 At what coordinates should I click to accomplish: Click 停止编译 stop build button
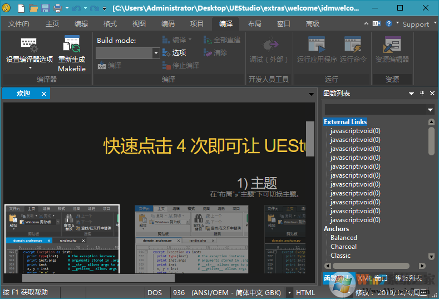181,66
